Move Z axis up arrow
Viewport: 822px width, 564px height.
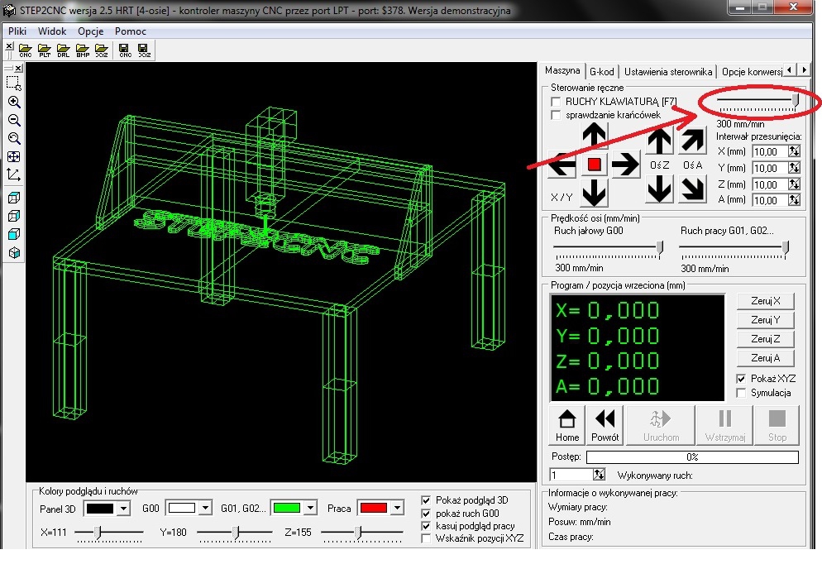[x=659, y=141]
